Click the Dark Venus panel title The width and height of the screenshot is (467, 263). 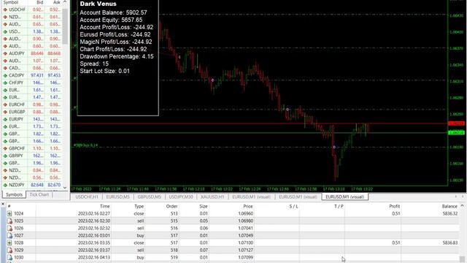point(99,4)
